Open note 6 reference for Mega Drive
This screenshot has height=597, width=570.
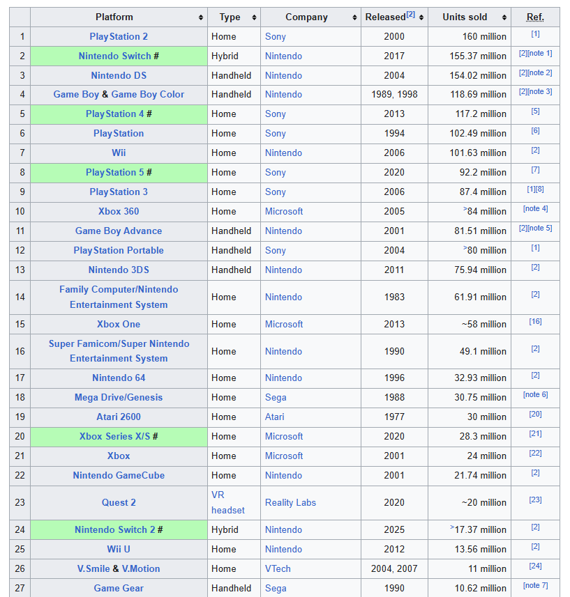pos(535,394)
